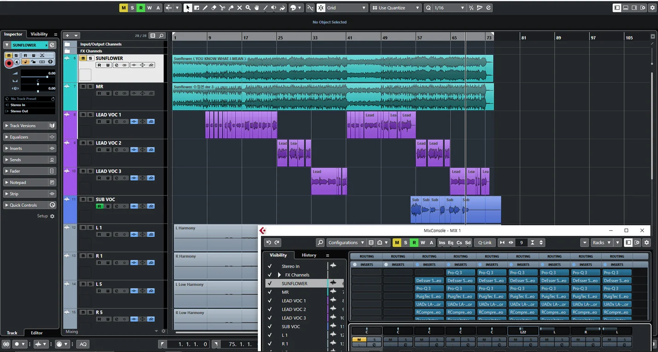658x352 pixels.
Task: Click the L22 pan control in MixConsole
Action: tap(523, 331)
